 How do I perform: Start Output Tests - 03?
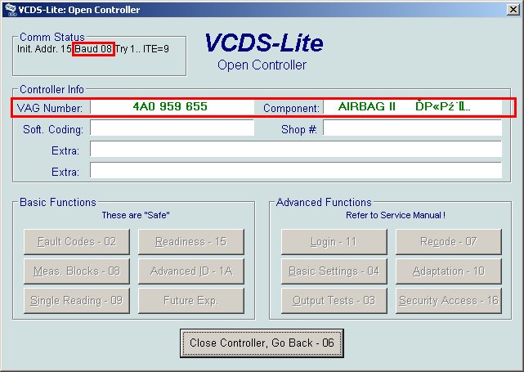[x=334, y=301]
